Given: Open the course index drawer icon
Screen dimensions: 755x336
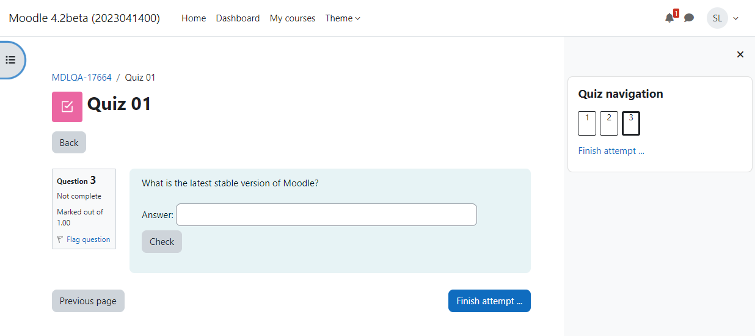Looking at the screenshot, I should pyautogui.click(x=10, y=60).
